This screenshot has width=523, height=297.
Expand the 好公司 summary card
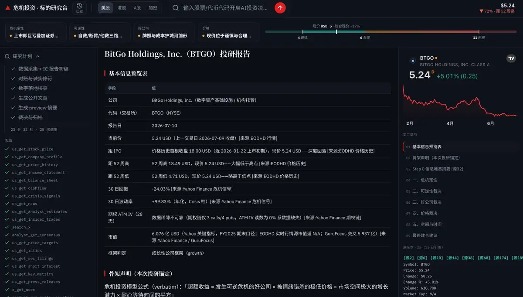point(163,32)
